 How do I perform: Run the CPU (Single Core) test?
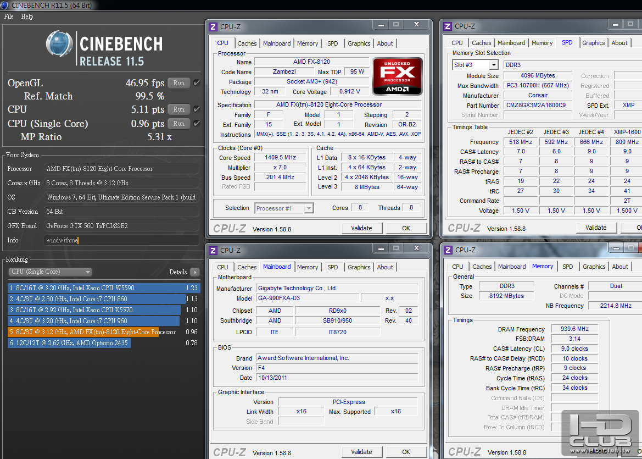click(179, 123)
